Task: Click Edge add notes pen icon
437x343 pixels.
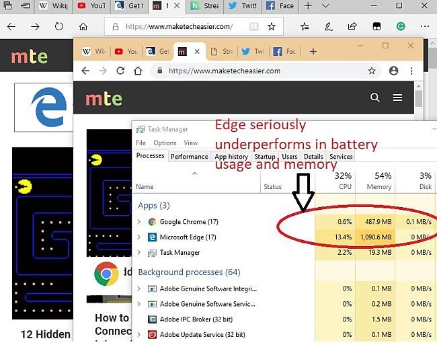Action: (x=329, y=27)
